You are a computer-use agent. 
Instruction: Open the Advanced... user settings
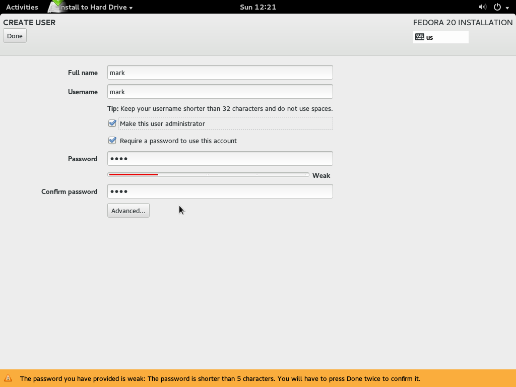click(x=128, y=211)
